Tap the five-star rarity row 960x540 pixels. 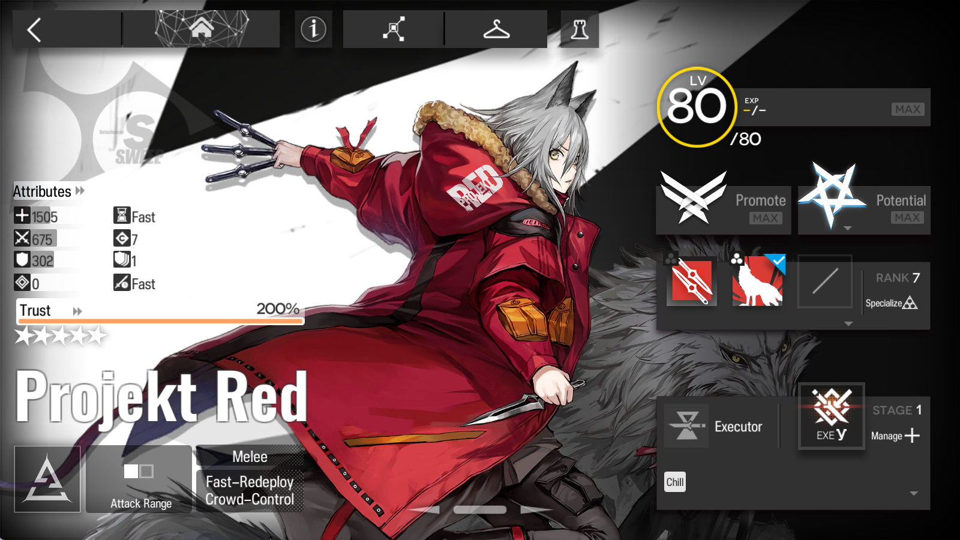(61, 336)
